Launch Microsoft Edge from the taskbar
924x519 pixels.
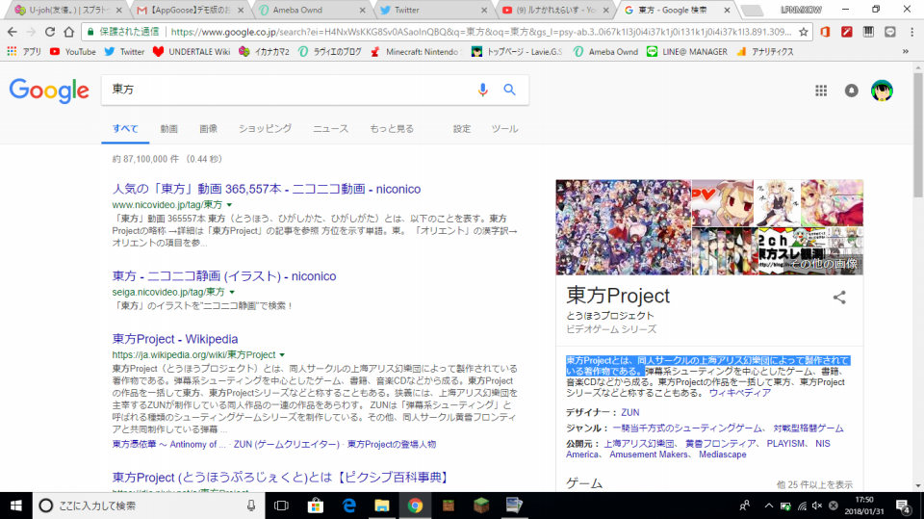348,506
